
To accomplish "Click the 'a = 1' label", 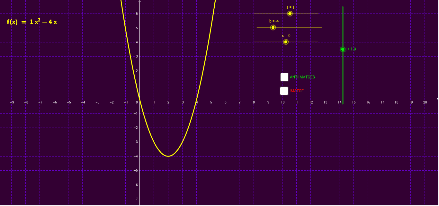I will tap(290, 7).
